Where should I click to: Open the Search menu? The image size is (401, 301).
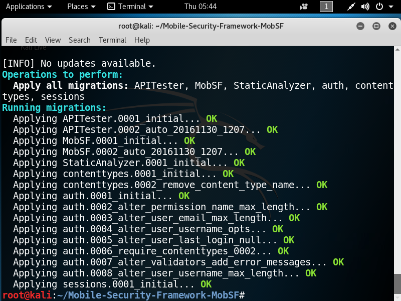(x=80, y=40)
